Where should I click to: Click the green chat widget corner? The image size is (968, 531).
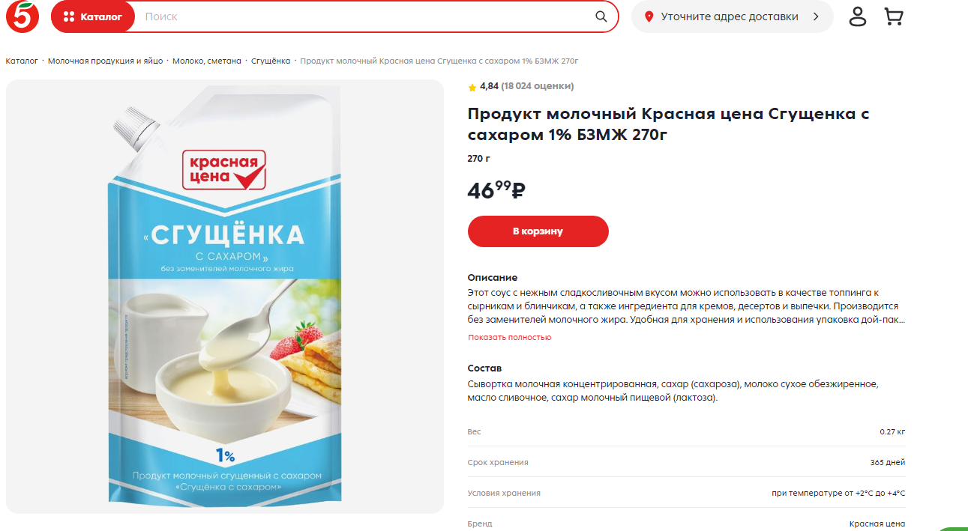pos(953,527)
